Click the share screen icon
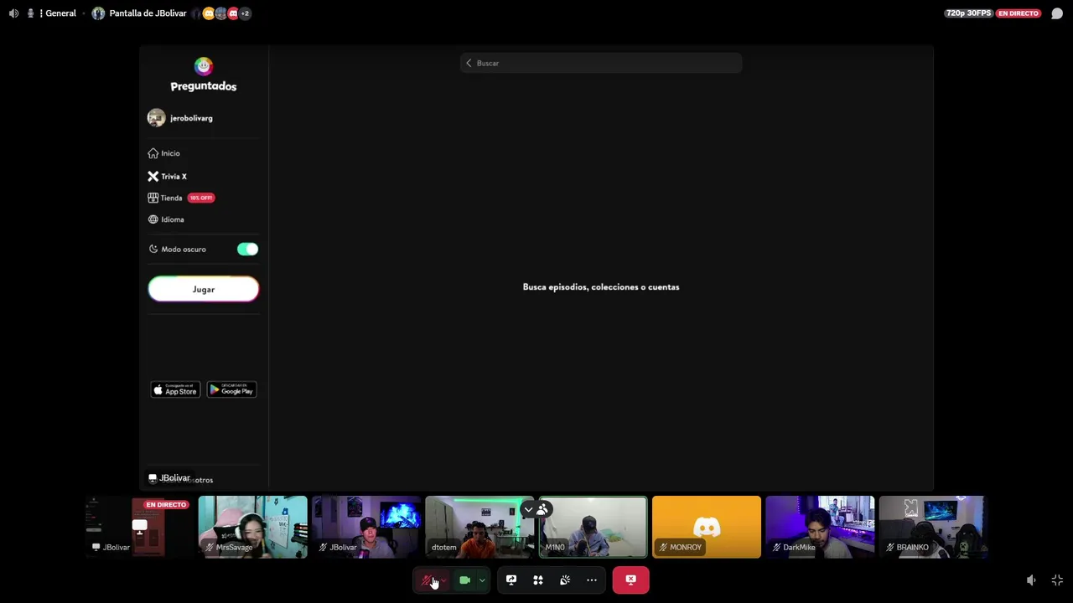The height and width of the screenshot is (603, 1073). [511, 580]
